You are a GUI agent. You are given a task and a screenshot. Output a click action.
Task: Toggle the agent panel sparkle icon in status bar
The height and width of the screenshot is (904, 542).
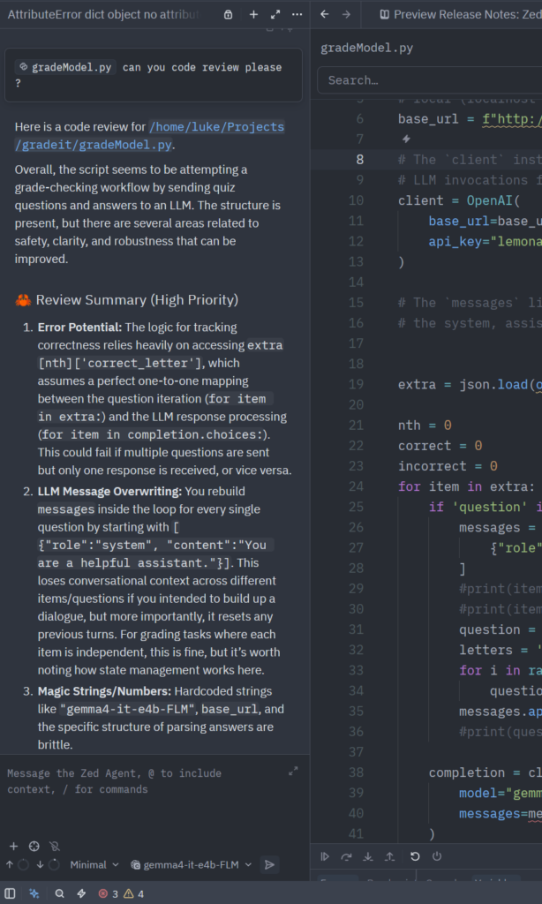point(34,893)
